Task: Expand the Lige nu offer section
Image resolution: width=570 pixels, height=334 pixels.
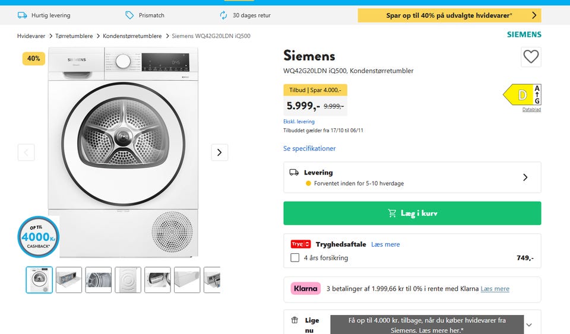Action: pos(529,325)
